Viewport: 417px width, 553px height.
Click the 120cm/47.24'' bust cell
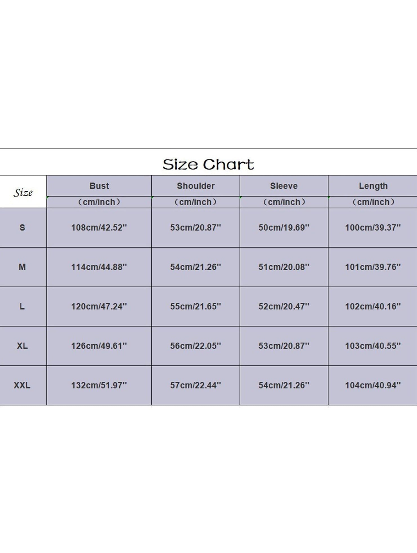[99, 306]
